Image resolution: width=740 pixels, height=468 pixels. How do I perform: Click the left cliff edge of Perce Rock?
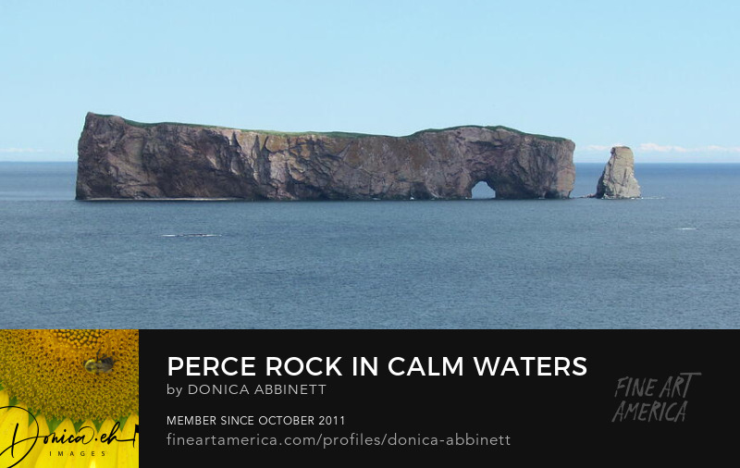tap(81, 155)
